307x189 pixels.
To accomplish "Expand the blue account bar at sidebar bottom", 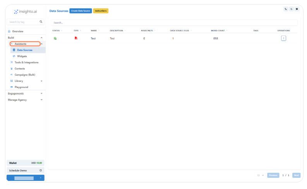I will click(26, 178).
